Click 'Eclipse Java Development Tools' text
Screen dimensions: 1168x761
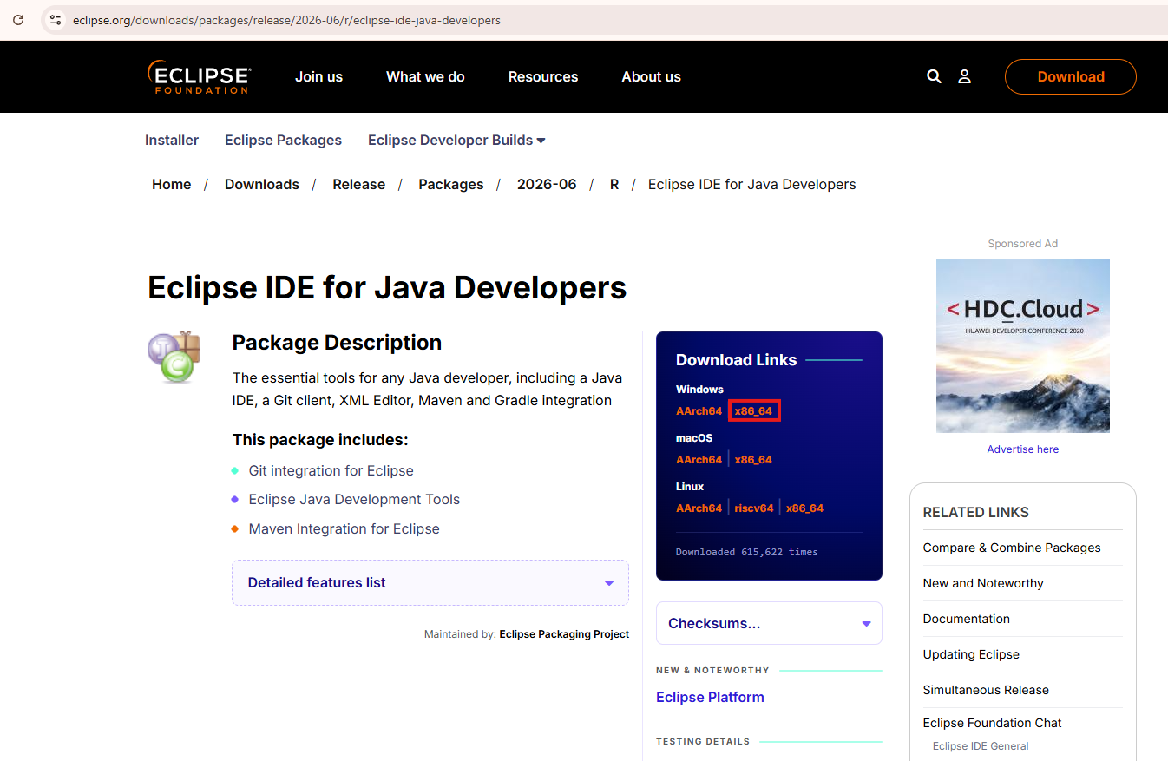pyautogui.click(x=354, y=500)
